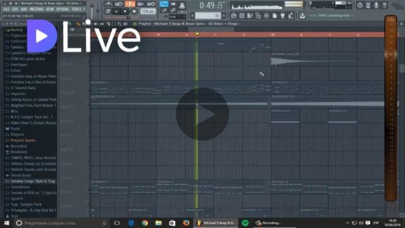This screenshot has height=228, width=405.
Task: Click the playlist zoom magnifier tool
Action: point(120,24)
